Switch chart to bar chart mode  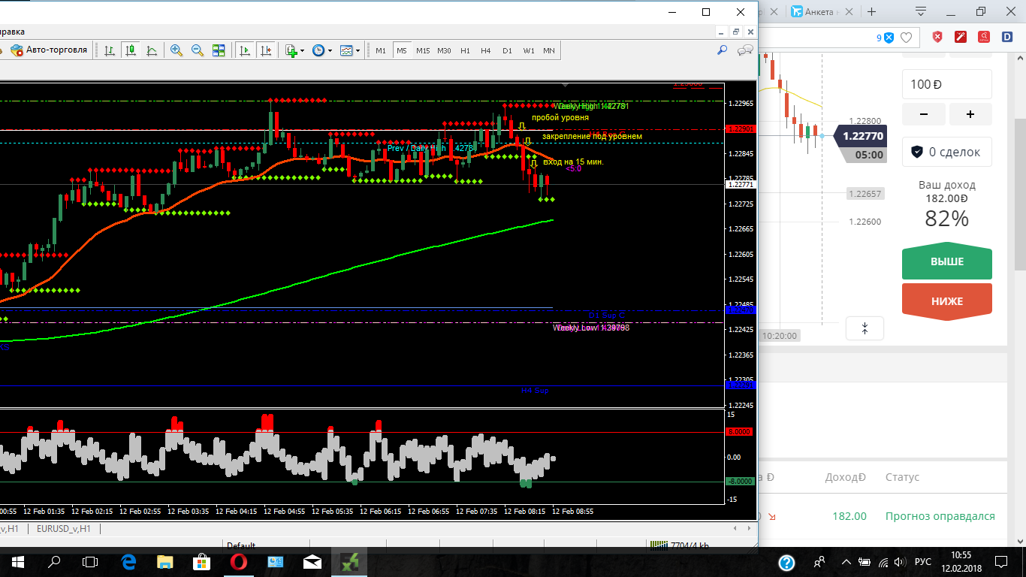pyautogui.click(x=110, y=50)
